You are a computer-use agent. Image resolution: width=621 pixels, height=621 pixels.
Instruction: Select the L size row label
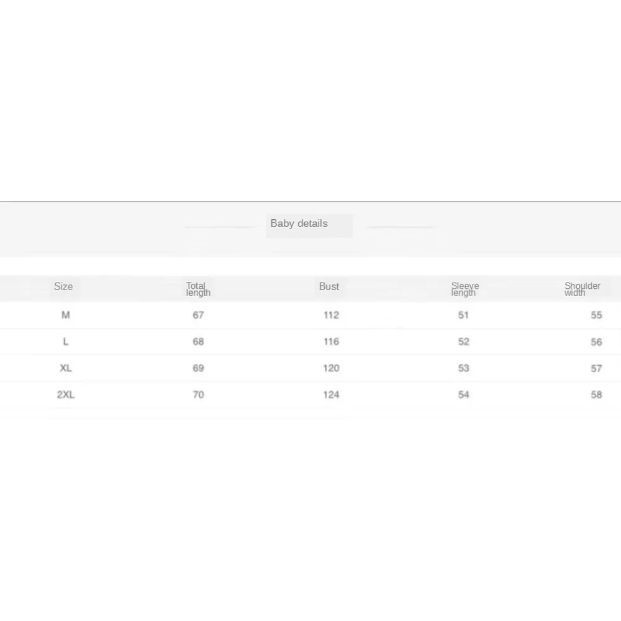coord(66,342)
